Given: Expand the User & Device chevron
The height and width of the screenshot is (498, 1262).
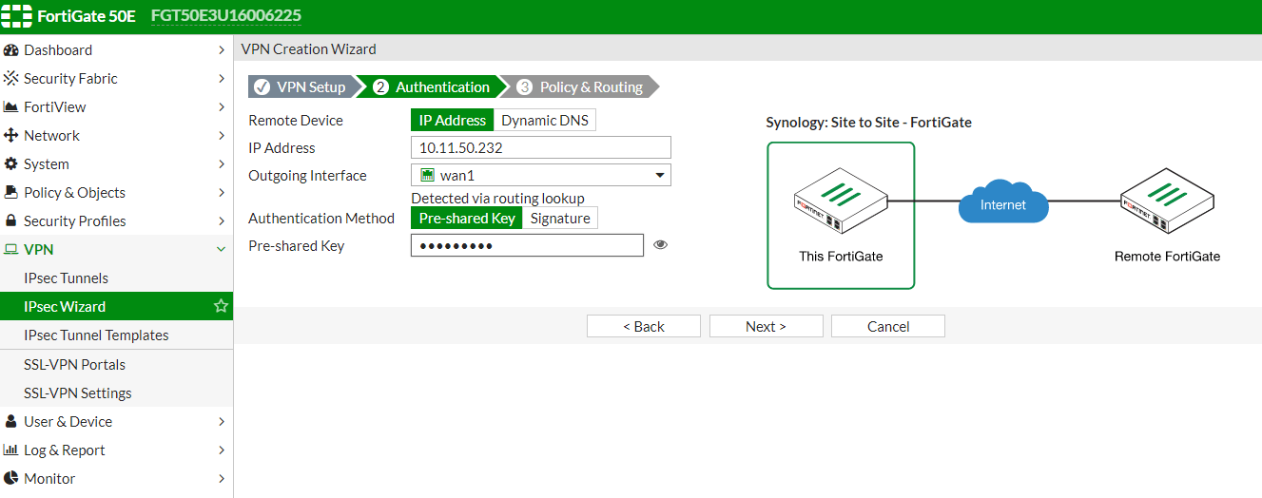Looking at the screenshot, I should pyautogui.click(x=222, y=421).
